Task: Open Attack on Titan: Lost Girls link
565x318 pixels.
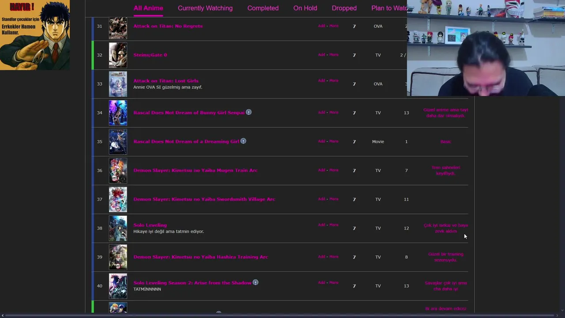Action: click(x=166, y=81)
